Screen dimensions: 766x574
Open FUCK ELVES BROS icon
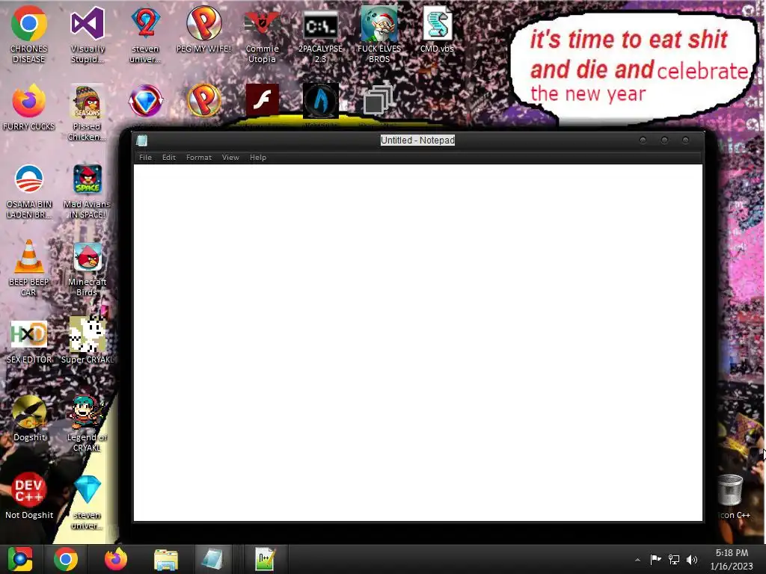[379, 34]
